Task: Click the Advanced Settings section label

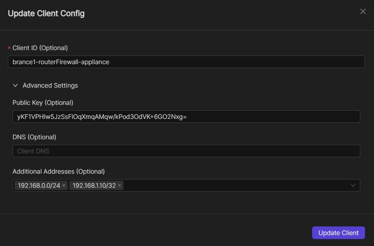Action: [x=50, y=85]
